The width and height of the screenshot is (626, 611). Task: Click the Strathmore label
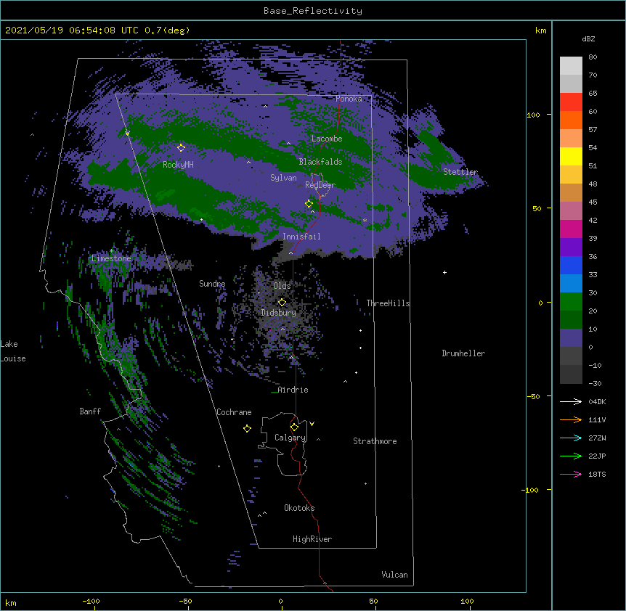click(x=375, y=441)
